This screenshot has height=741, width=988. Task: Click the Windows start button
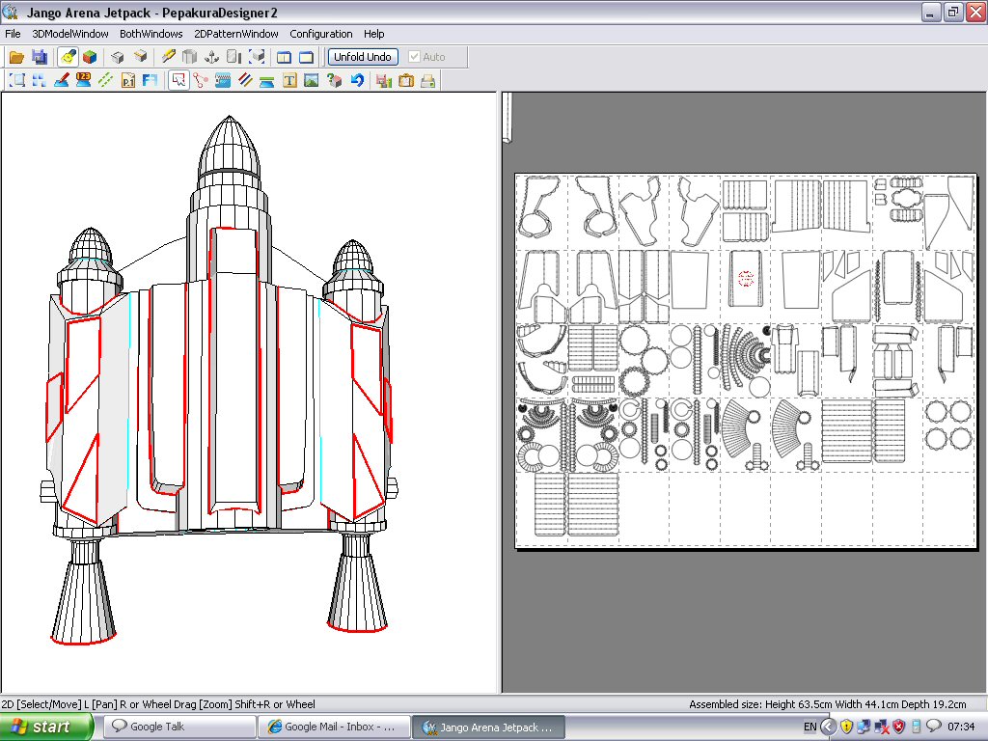click(46, 727)
